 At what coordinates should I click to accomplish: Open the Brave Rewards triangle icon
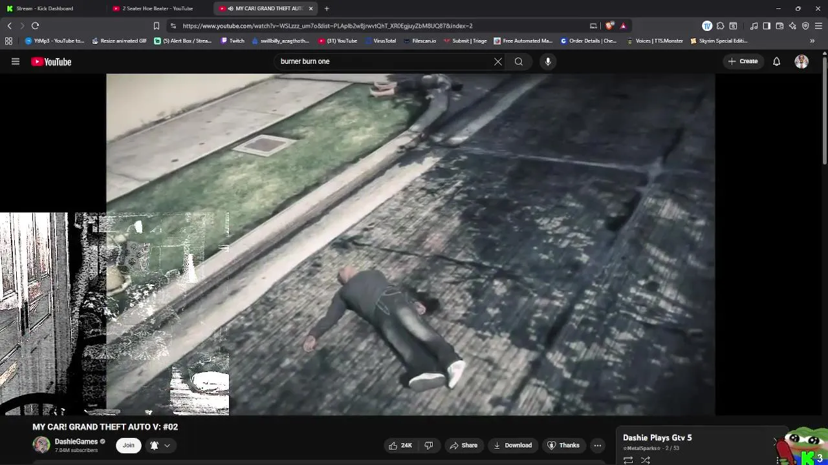point(623,26)
